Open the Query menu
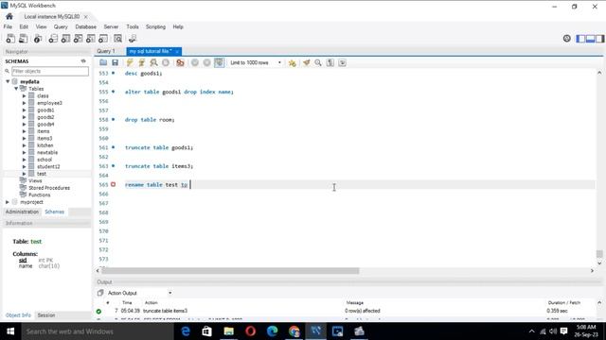 tap(61, 26)
